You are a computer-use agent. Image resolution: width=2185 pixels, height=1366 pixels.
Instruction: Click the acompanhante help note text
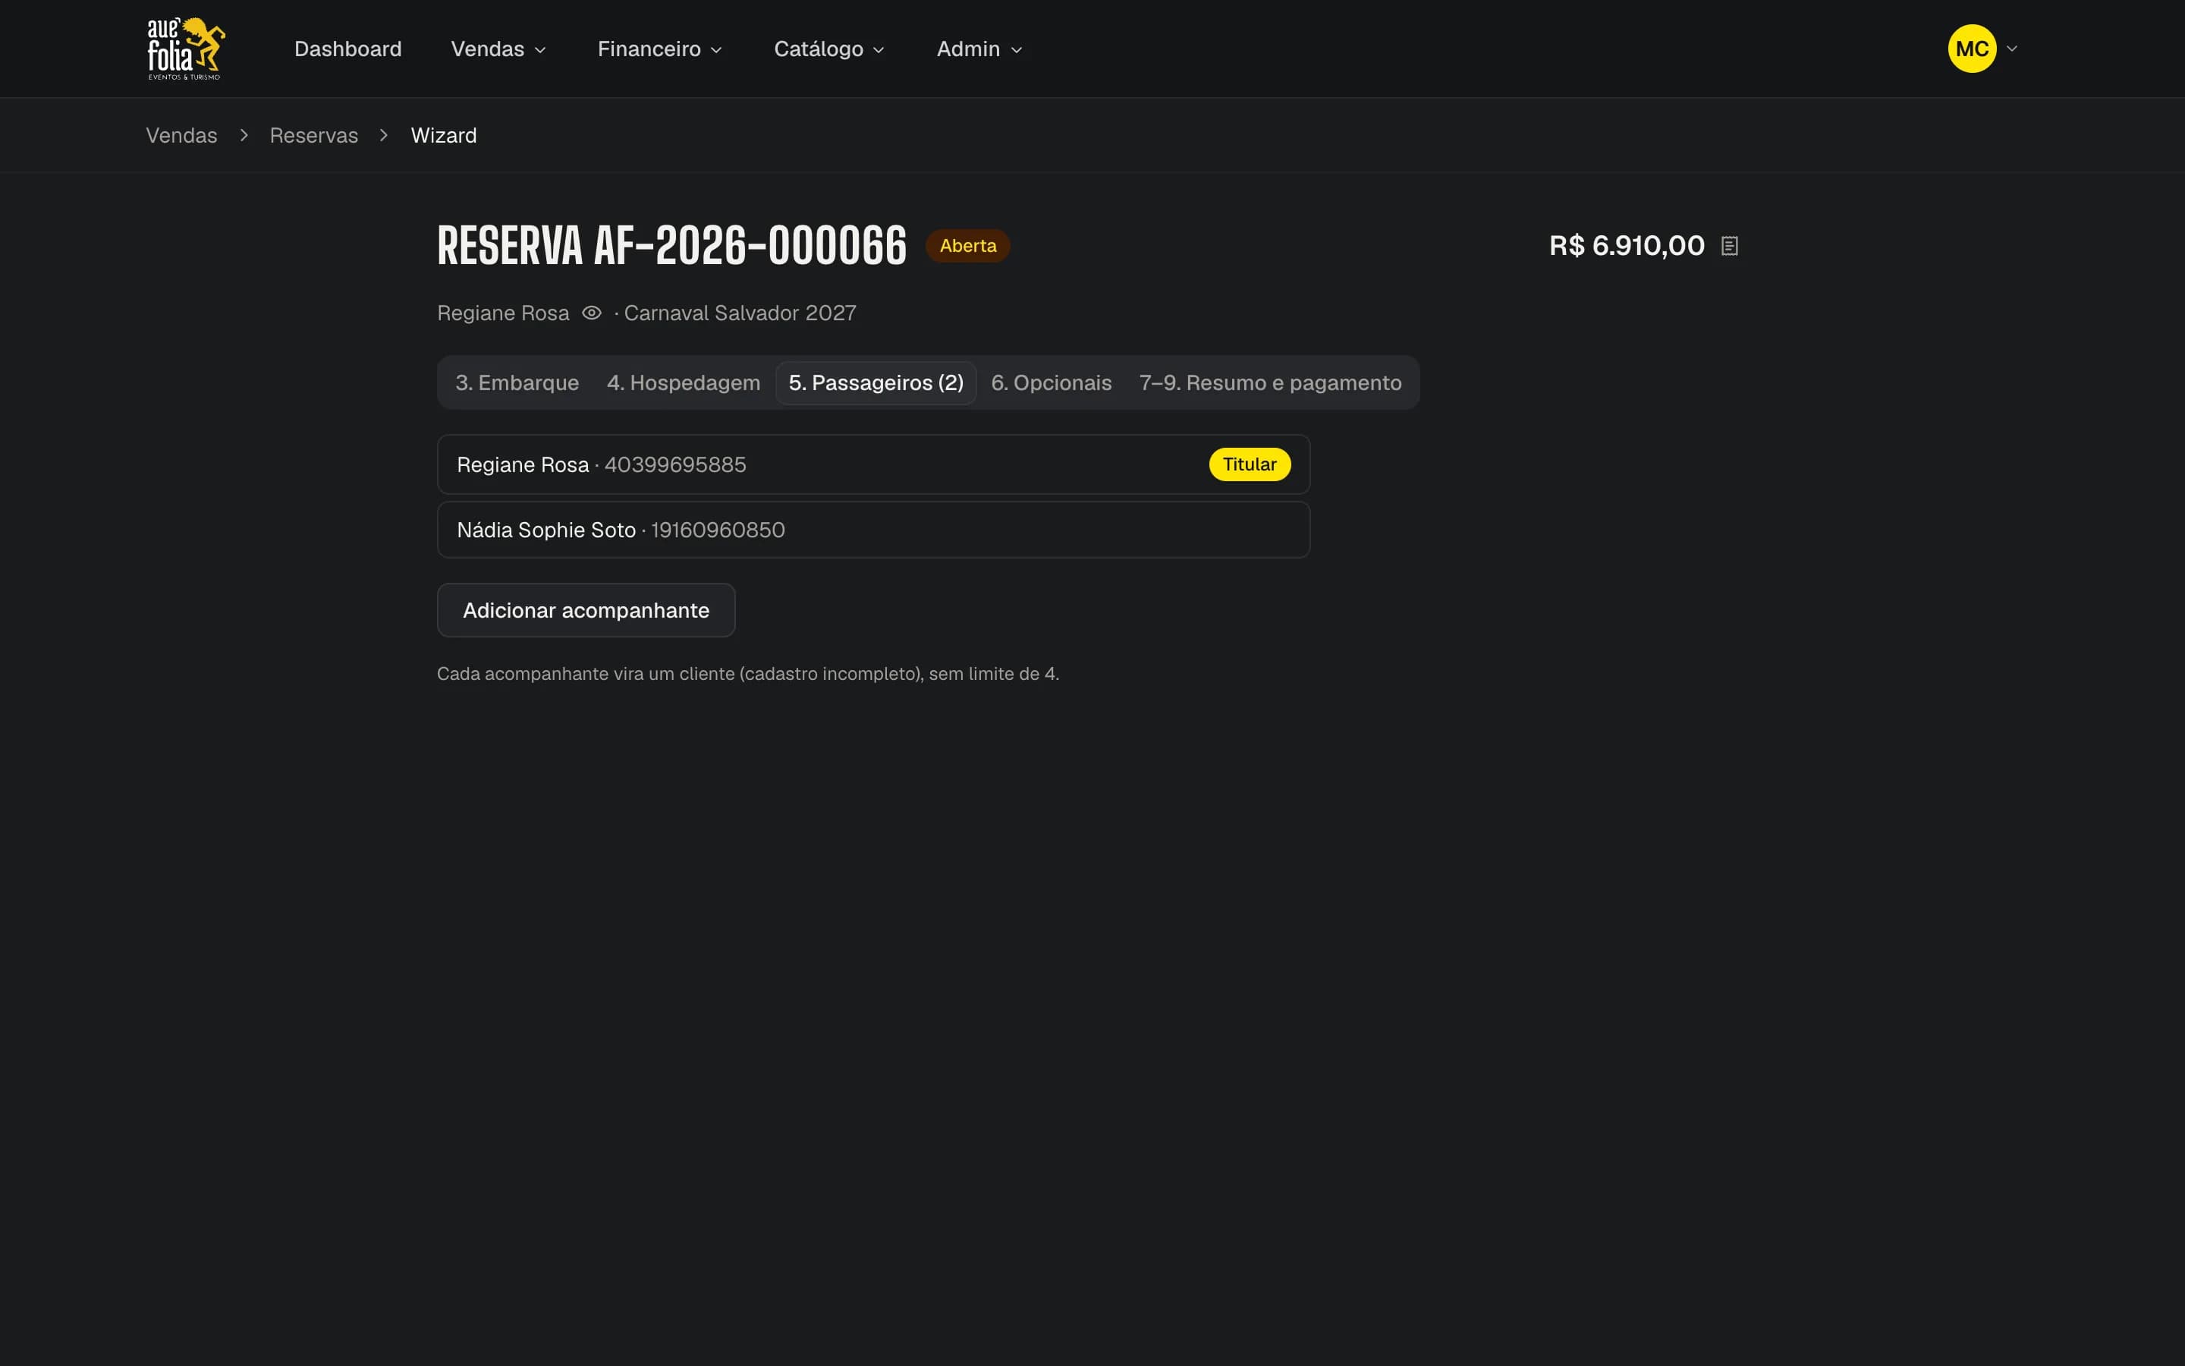point(747,674)
